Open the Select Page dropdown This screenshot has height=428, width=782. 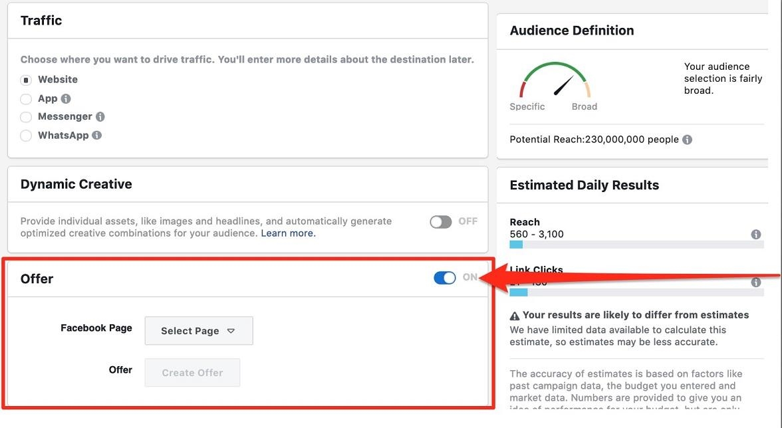198,330
